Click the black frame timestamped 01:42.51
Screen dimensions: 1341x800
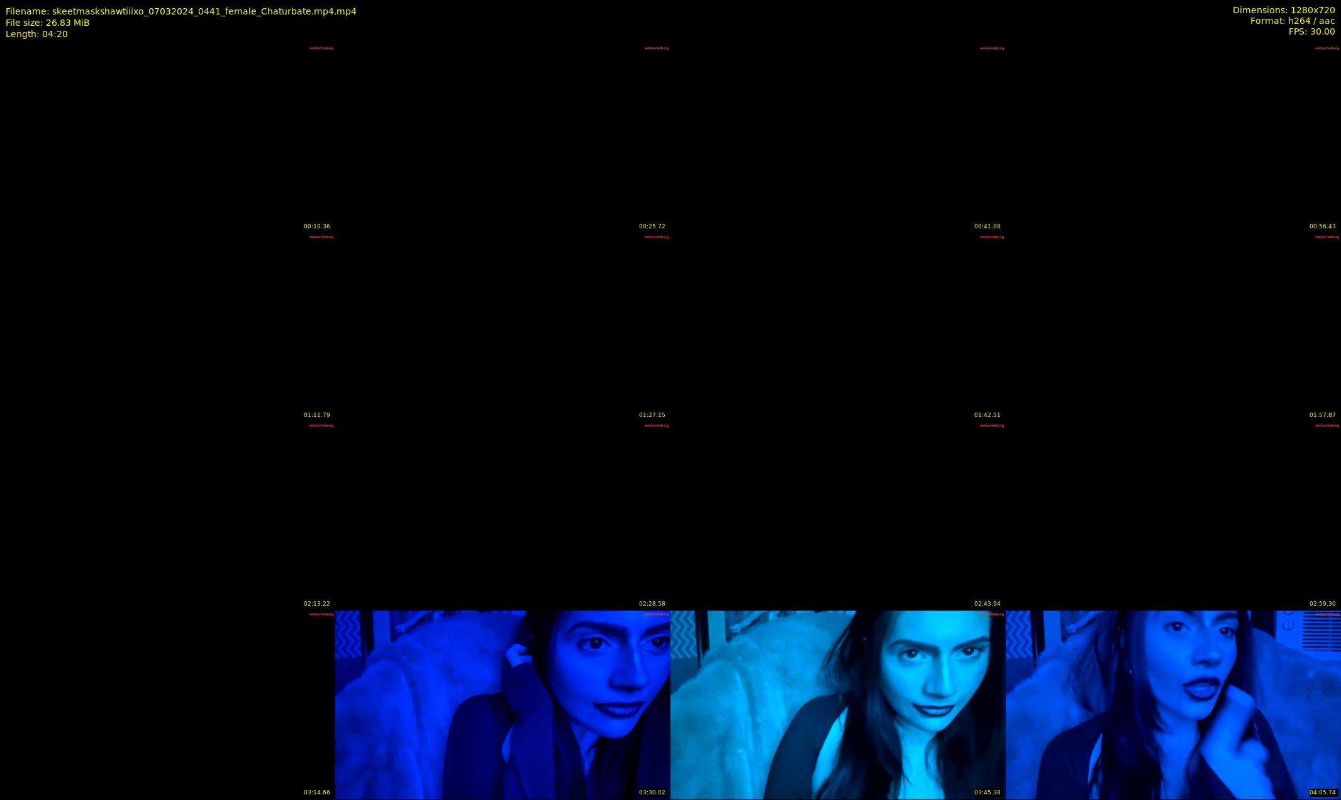pos(838,327)
